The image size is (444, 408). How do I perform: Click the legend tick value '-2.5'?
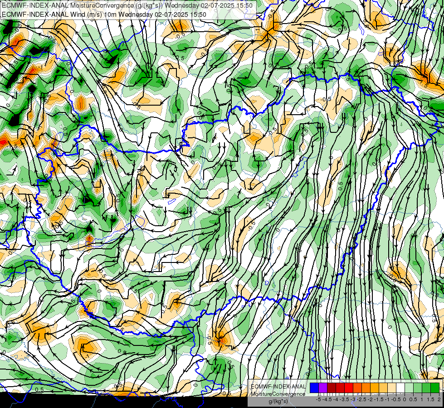361,399
